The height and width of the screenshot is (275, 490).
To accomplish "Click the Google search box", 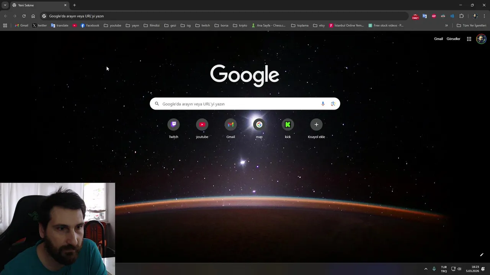I will click(245, 104).
